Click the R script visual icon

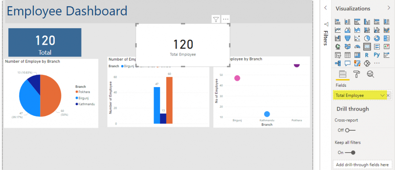(x=367, y=55)
